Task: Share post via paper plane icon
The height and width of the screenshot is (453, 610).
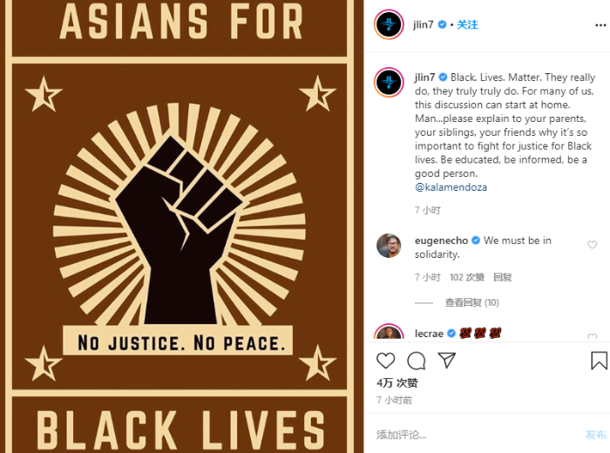Action: (x=446, y=360)
